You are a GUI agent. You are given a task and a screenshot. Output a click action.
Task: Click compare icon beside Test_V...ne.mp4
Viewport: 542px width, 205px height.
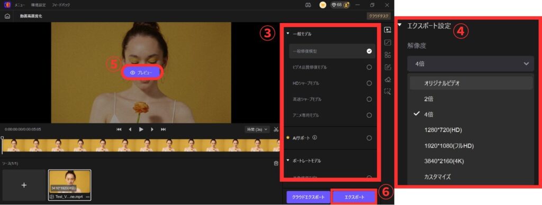click(x=52, y=197)
